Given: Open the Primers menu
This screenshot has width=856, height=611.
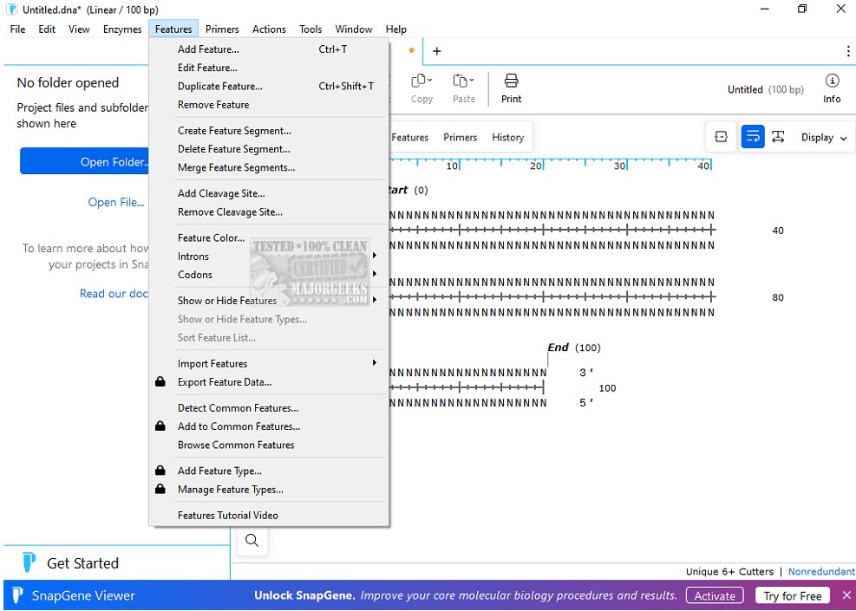Looking at the screenshot, I should [x=222, y=29].
